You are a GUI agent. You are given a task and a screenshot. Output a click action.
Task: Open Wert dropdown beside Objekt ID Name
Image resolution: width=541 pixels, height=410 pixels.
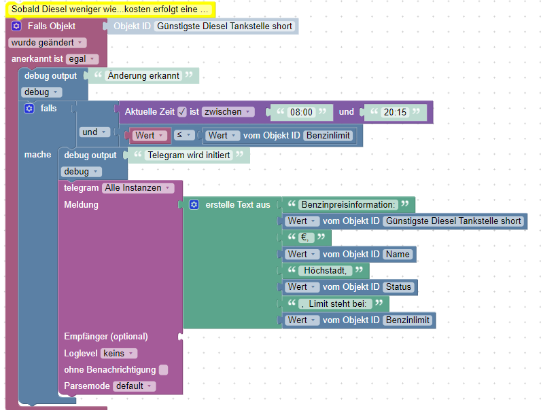click(x=302, y=255)
